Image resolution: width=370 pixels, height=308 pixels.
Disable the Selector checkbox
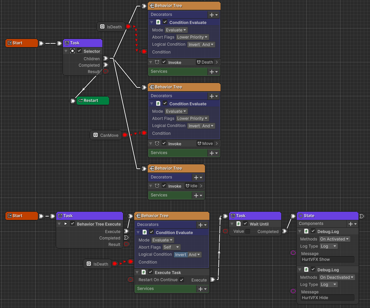(x=79, y=51)
